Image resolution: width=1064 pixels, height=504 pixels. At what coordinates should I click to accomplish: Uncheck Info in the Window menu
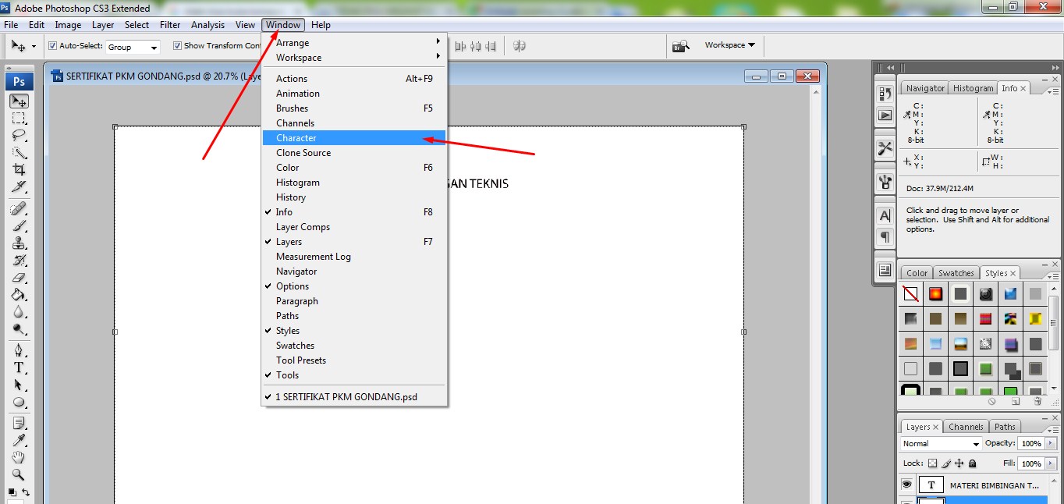click(354, 212)
